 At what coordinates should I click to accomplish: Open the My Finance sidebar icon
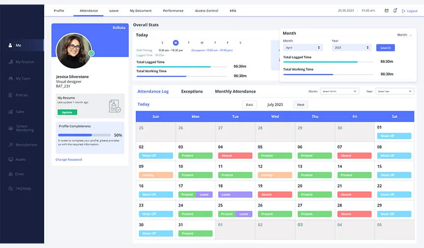10,62
